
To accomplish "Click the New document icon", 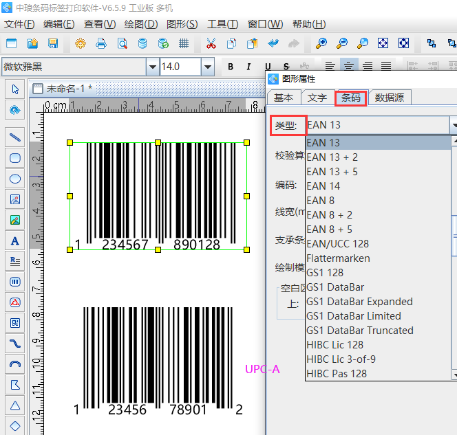I will pos(12,44).
